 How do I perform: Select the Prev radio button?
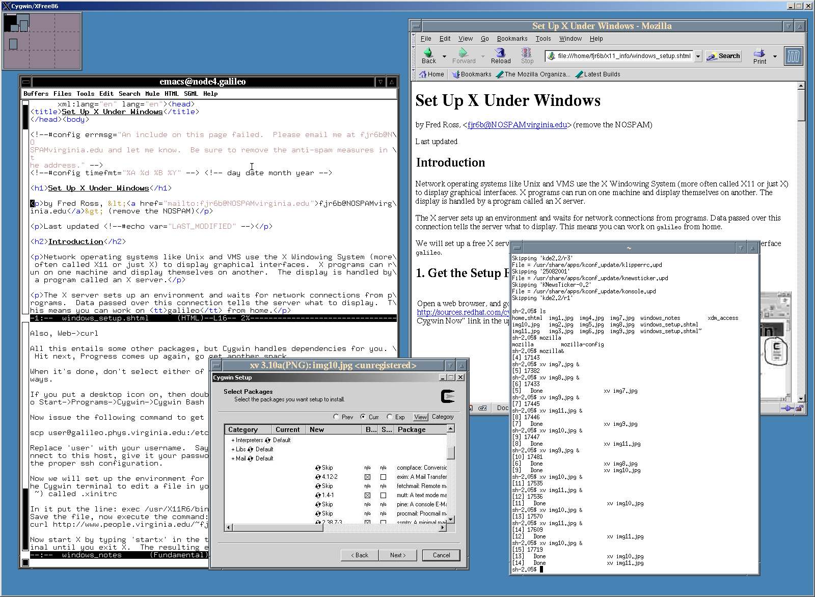tap(336, 417)
